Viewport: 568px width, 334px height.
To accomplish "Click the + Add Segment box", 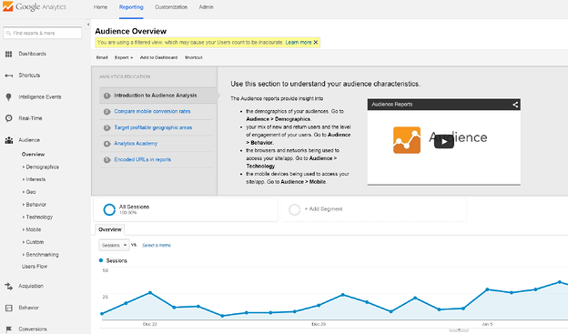I will [374, 209].
